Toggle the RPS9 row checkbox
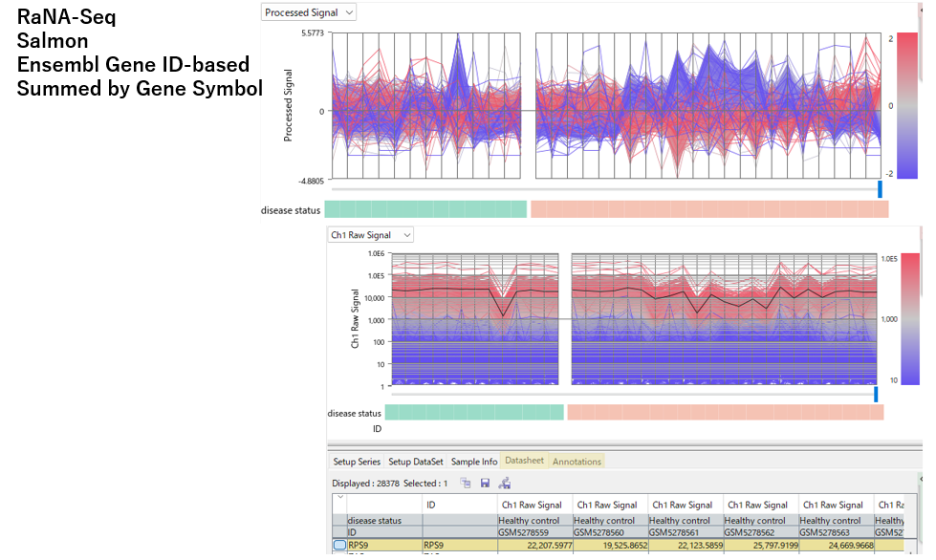 pyautogui.click(x=339, y=545)
